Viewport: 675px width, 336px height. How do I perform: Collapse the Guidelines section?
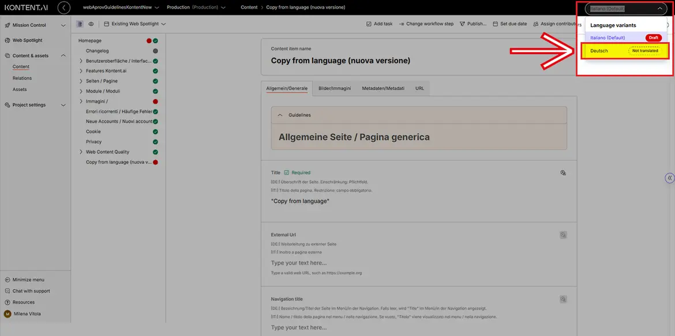280,115
